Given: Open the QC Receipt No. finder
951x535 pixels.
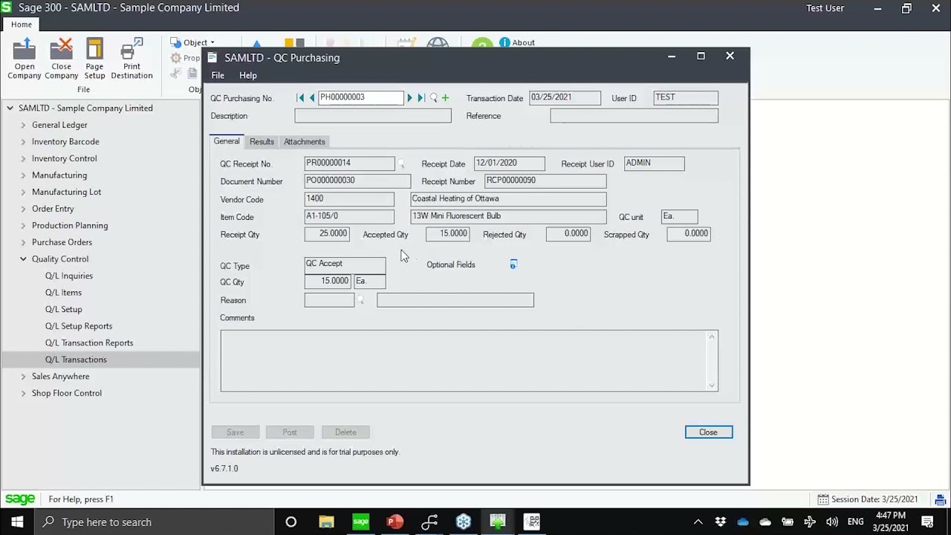Looking at the screenshot, I should click(x=401, y=163).
